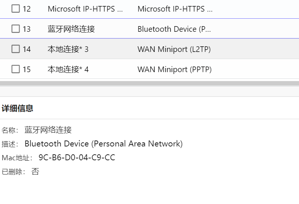299x204 pixels.
Task: Tick the checkbox for 蓝牙网络连接 row
Action: point(15,29)
